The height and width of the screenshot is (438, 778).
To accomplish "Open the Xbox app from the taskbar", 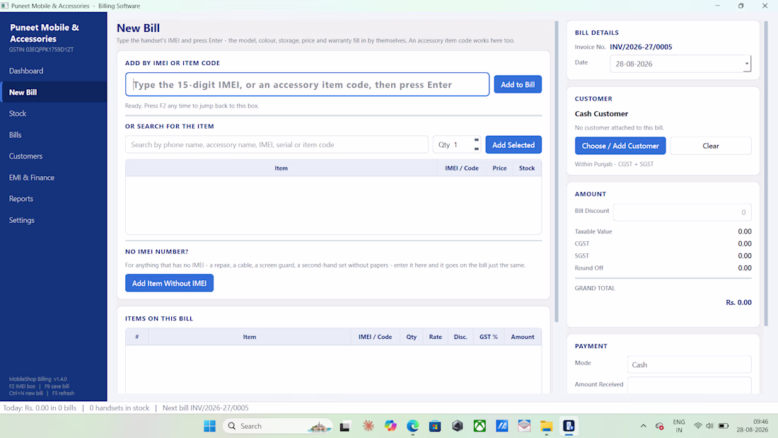I will click(480, 426).
